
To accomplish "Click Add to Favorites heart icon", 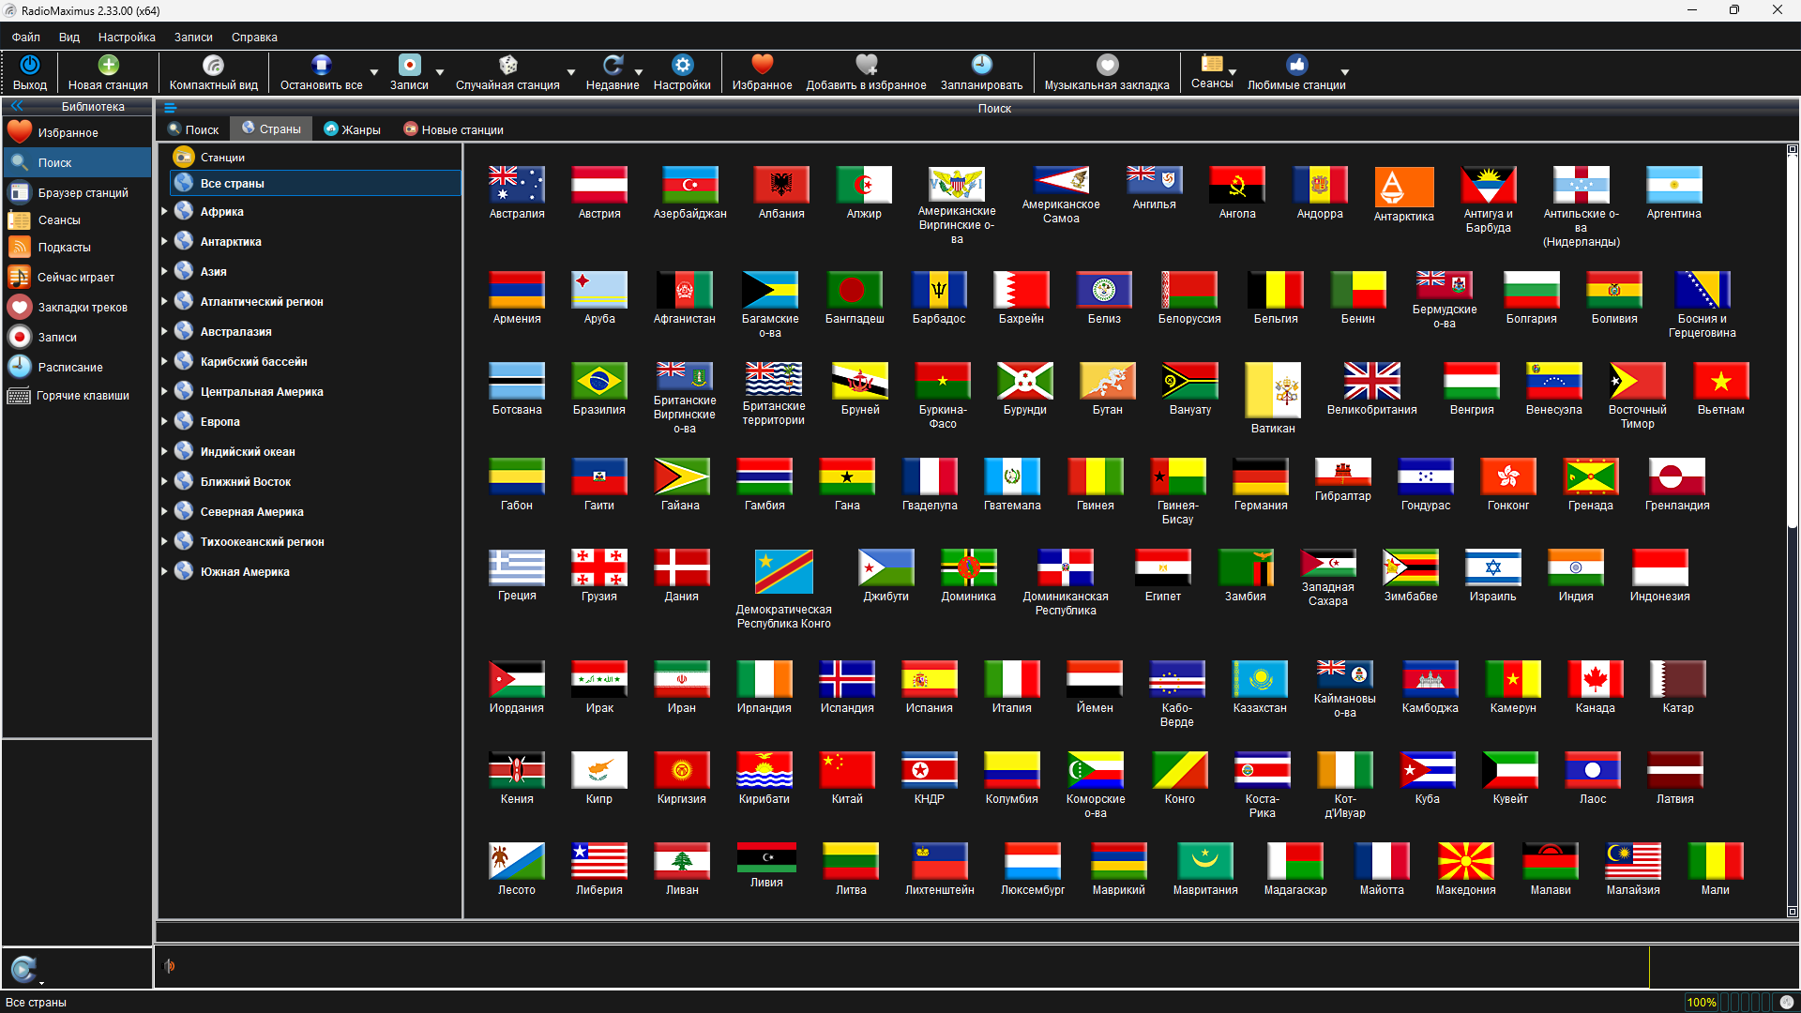I will (x=866, y=65).
